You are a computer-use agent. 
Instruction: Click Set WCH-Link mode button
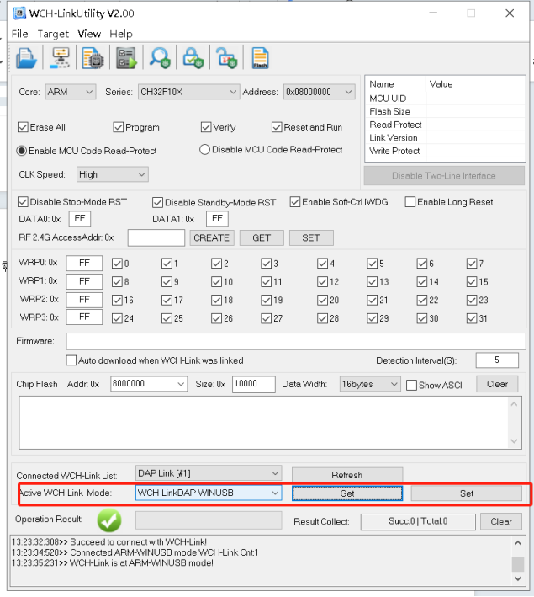pos(467,493)
